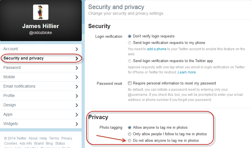The width and height of the screenshot is (251, 148).
Task: Click the chevron arrow beside Design
Action: pyautogui.click(x=77, y=105)
